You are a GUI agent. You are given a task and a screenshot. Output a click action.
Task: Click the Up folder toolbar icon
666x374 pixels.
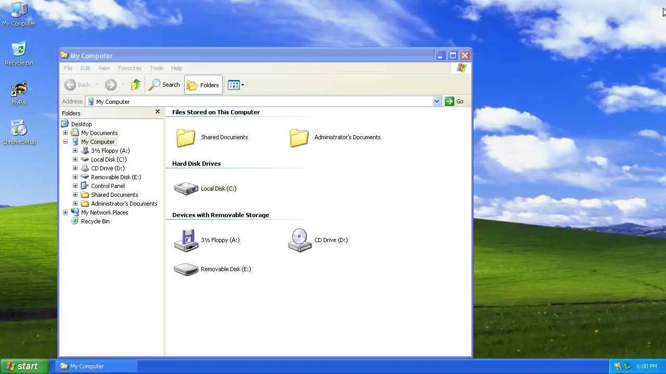(135, 85)
